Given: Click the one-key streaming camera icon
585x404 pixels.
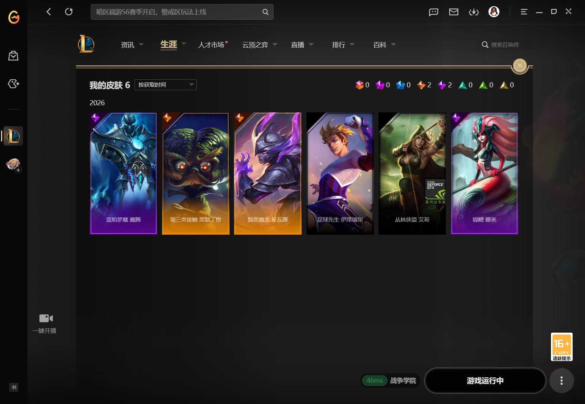Looking at the screenshot, I should point(46,318).
